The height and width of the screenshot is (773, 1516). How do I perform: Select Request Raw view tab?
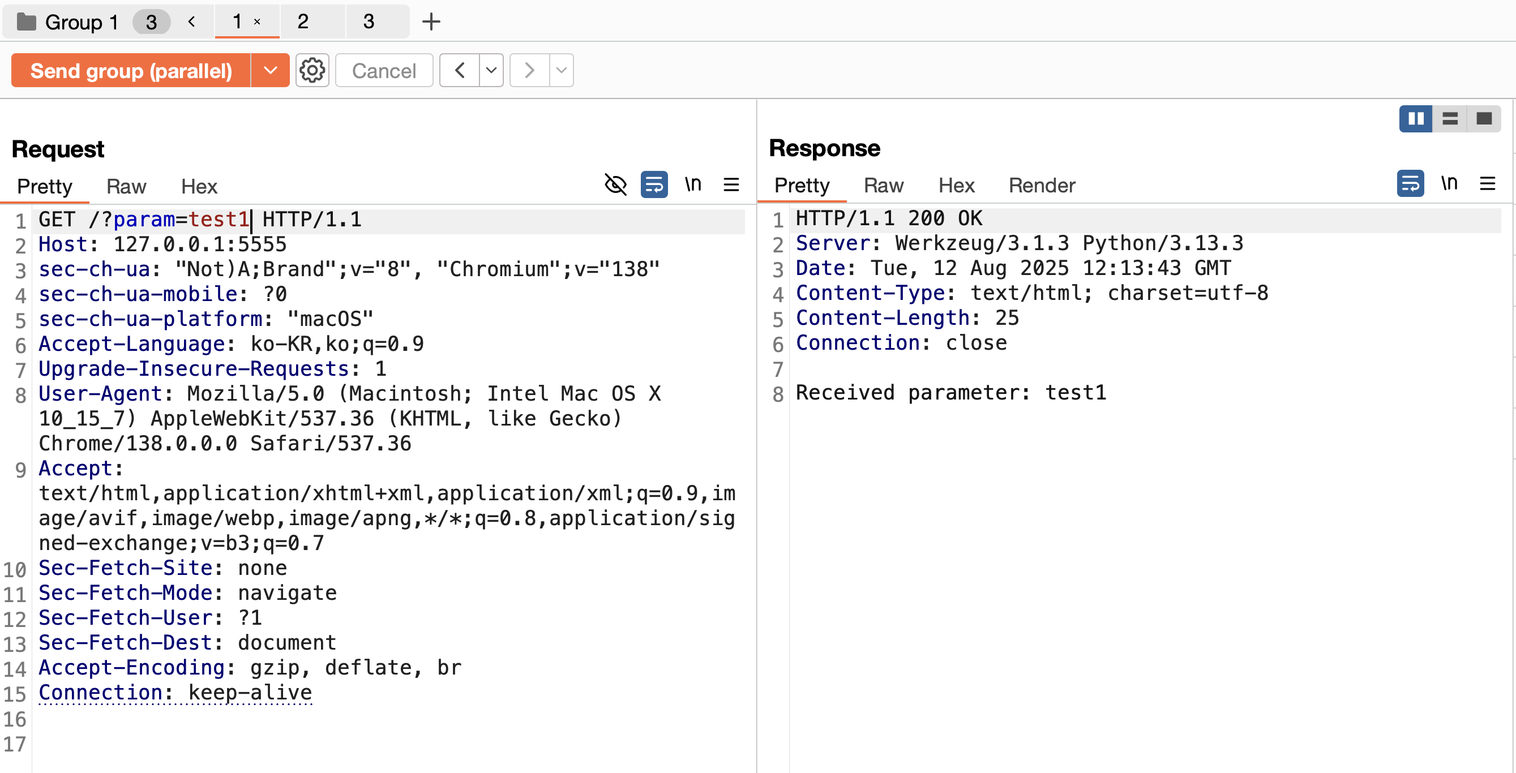pos(126,187)
